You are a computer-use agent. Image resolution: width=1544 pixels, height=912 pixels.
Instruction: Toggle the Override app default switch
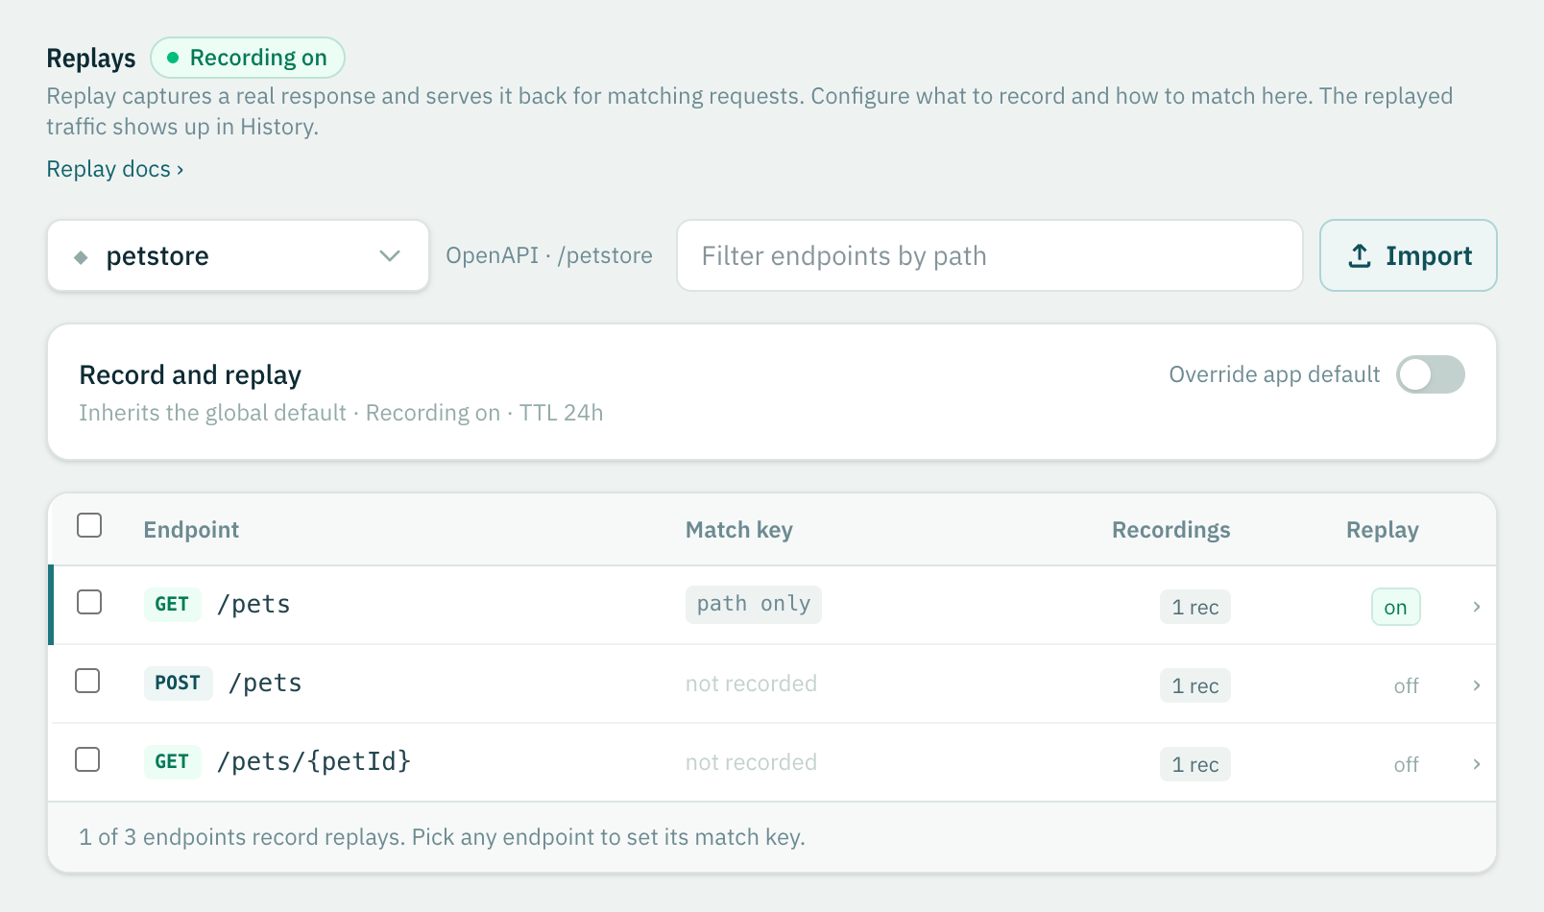pyautogui.click(x=1430, y=374)
